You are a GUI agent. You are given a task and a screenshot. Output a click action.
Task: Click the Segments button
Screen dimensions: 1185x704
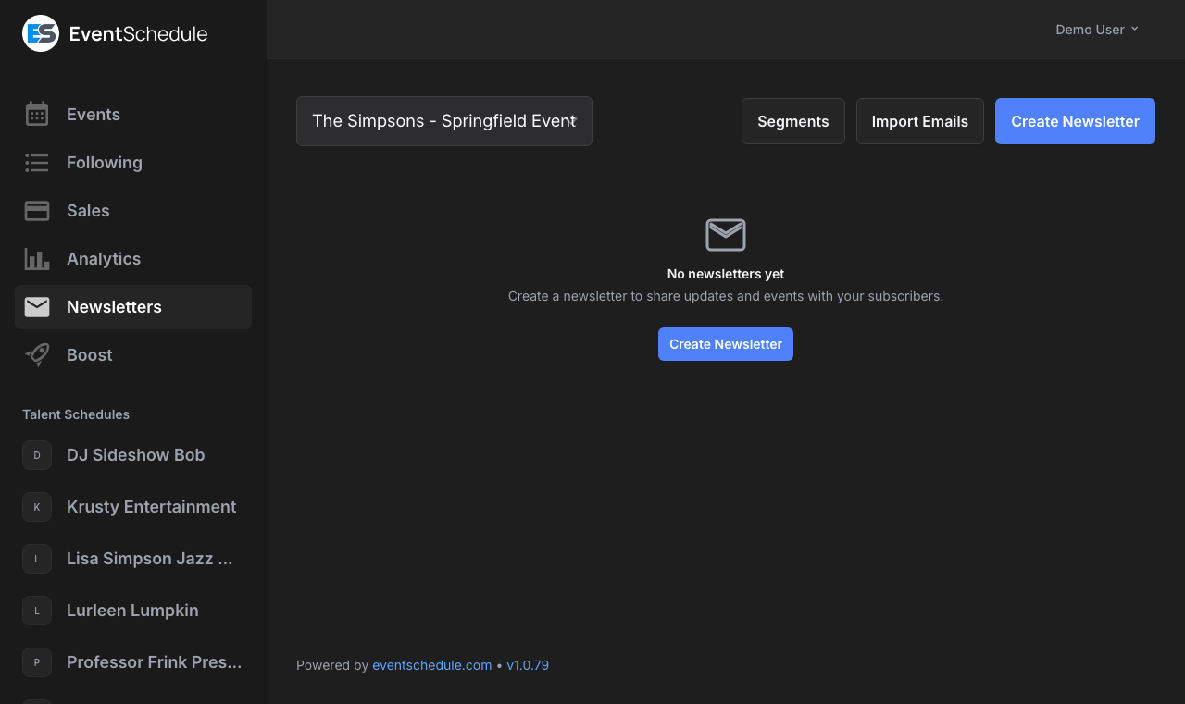click(x=792, y=121)
